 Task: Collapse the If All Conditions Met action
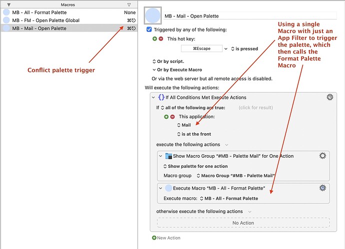[x=153, y=97]
